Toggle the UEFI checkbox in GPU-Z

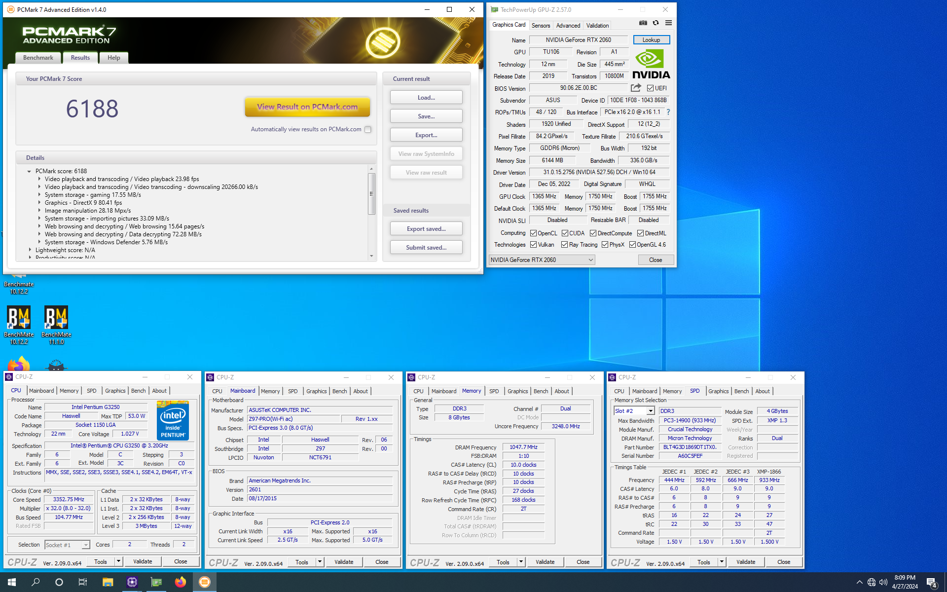pyautogui.click(x=650, y=88)
